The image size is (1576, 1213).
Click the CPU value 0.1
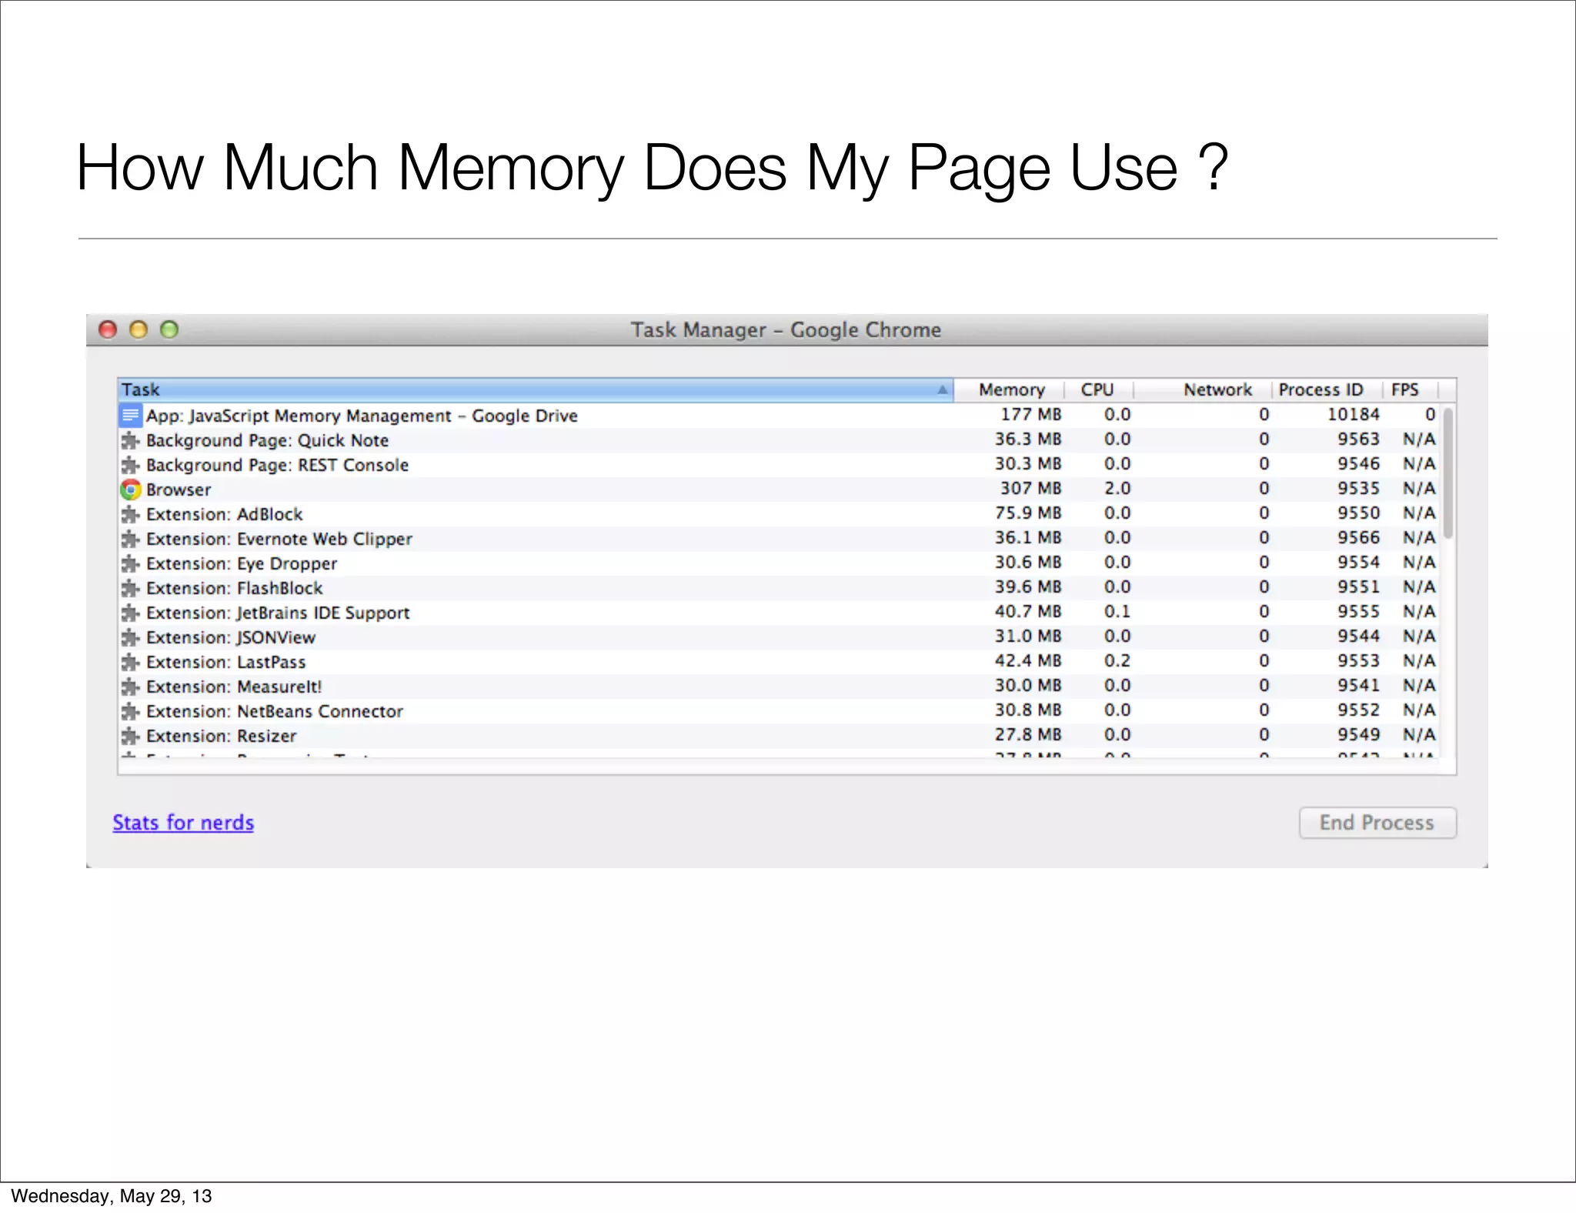coord(1117,612)
